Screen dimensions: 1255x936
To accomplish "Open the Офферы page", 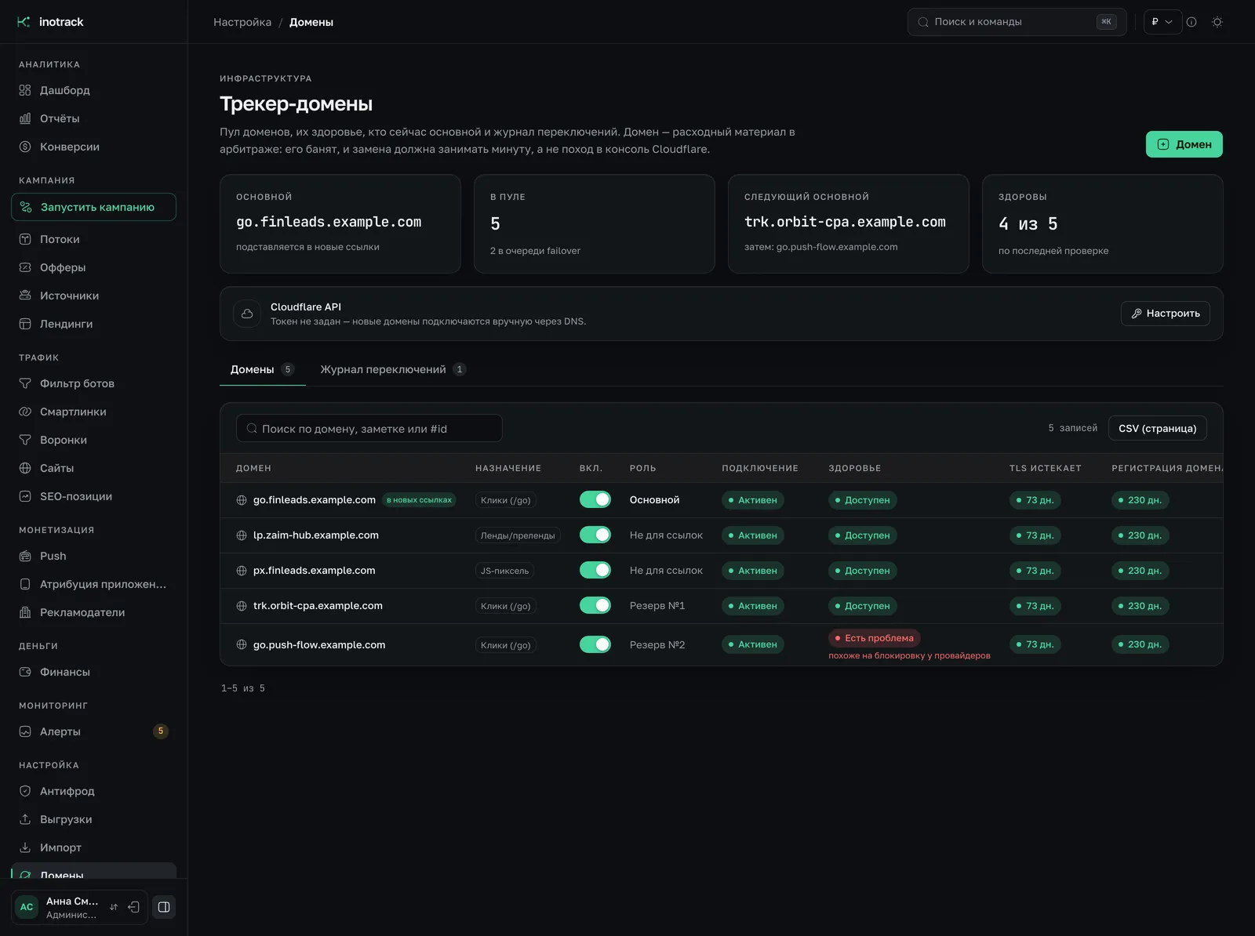I will (93, 267).
